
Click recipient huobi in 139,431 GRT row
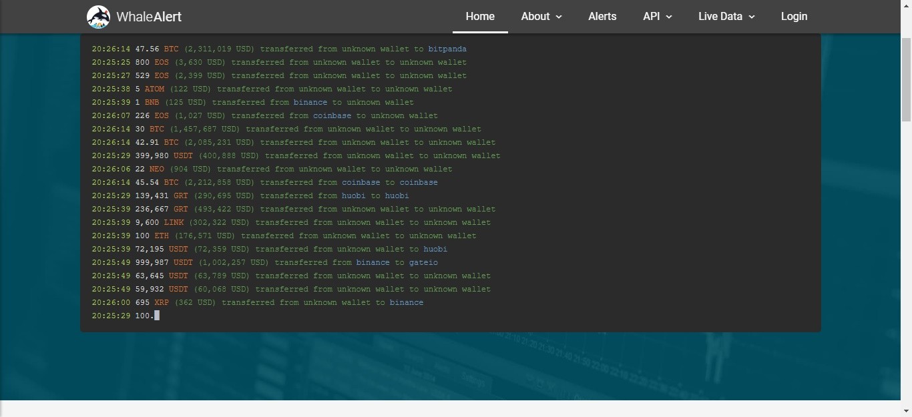(x=397, y=195)
